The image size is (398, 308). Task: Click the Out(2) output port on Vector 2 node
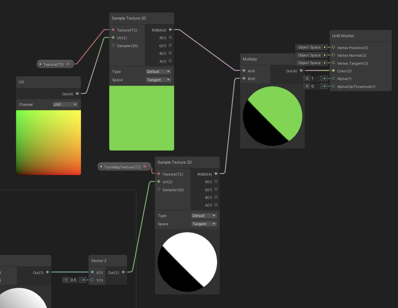tap(123, 272)
